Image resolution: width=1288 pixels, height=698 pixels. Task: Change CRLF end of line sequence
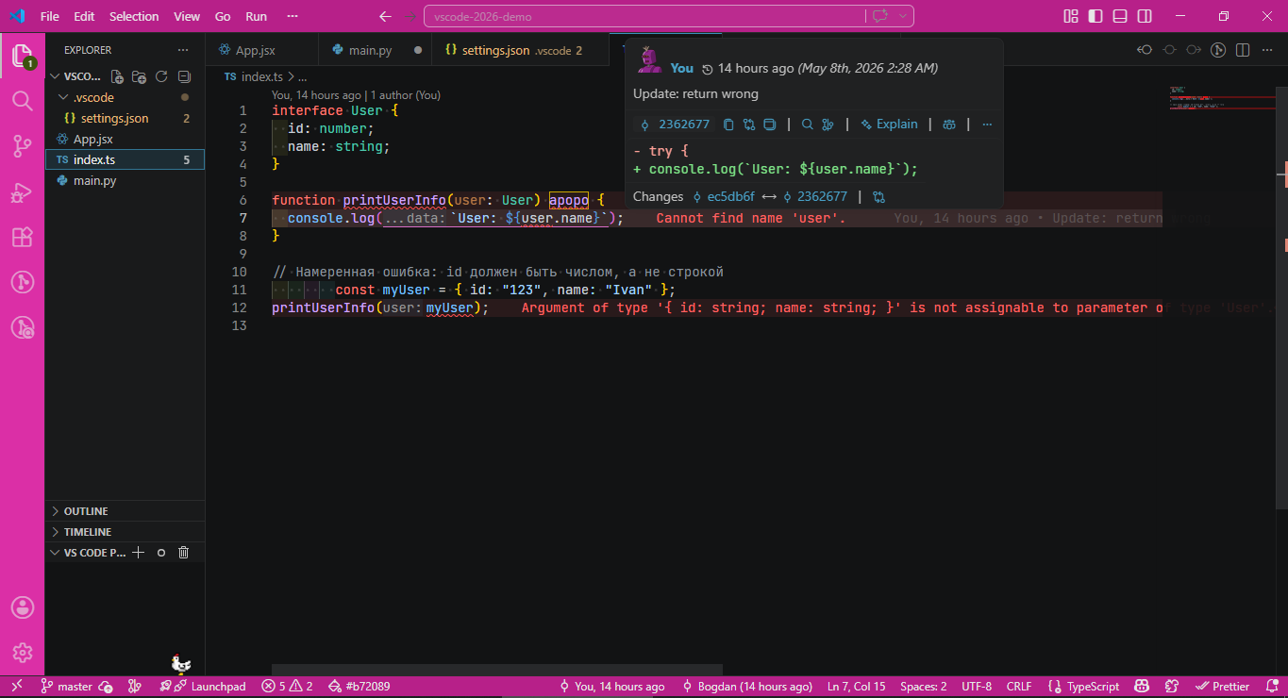click(x=1019, y=687)
